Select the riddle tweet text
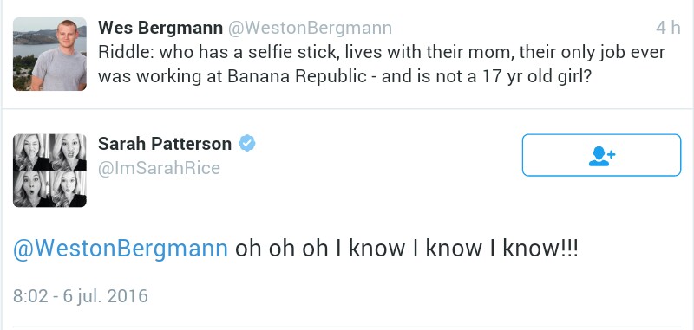 (x=381, y=64)
